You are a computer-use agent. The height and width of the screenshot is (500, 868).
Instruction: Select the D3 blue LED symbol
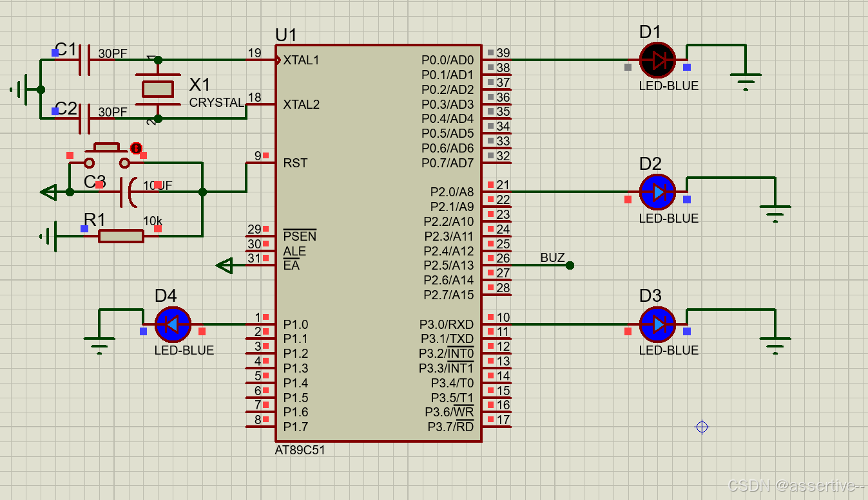(657, 324)
